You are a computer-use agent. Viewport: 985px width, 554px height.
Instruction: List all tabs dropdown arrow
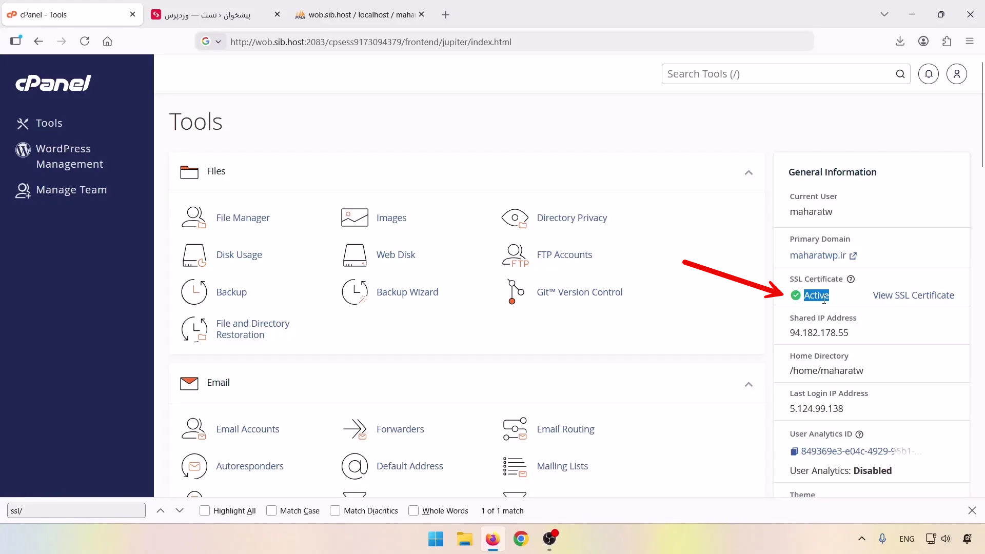tap(884, 14)
